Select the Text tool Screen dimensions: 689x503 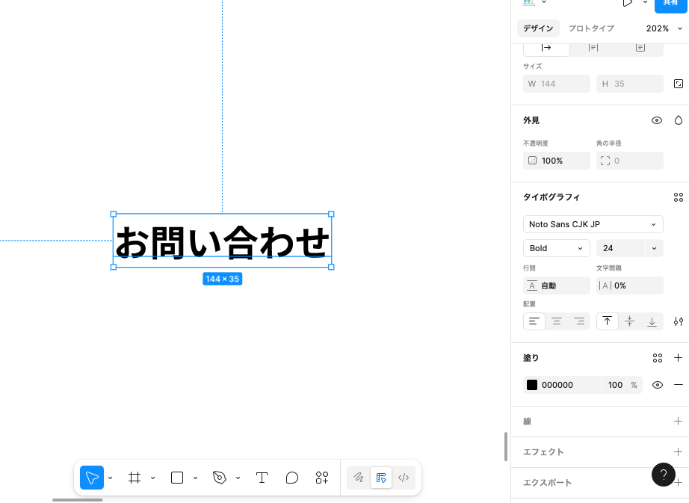tap(262, 478)
